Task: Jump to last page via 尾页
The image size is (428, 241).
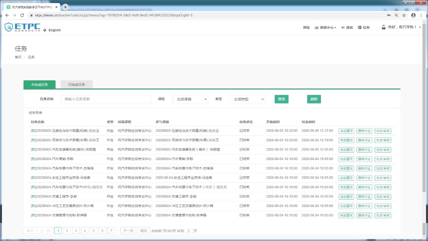Action: coord(143,230)
